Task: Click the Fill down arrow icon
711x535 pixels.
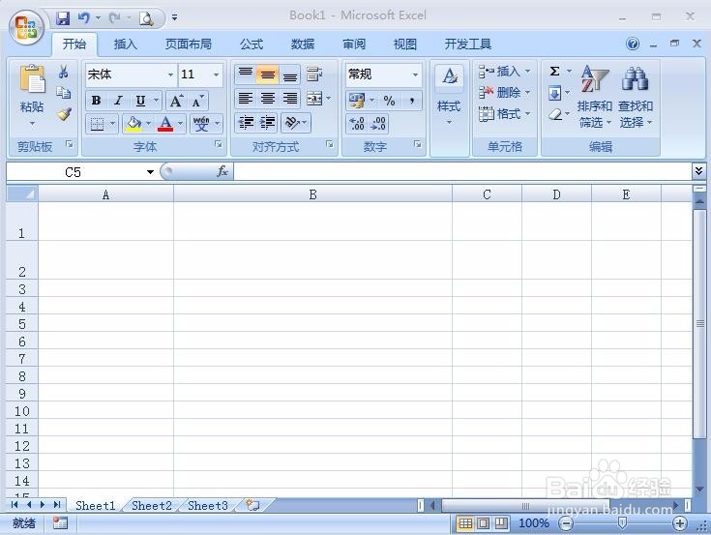Action: coord(554,94)
